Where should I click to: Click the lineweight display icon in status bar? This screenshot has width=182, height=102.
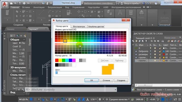click(70, 99)
